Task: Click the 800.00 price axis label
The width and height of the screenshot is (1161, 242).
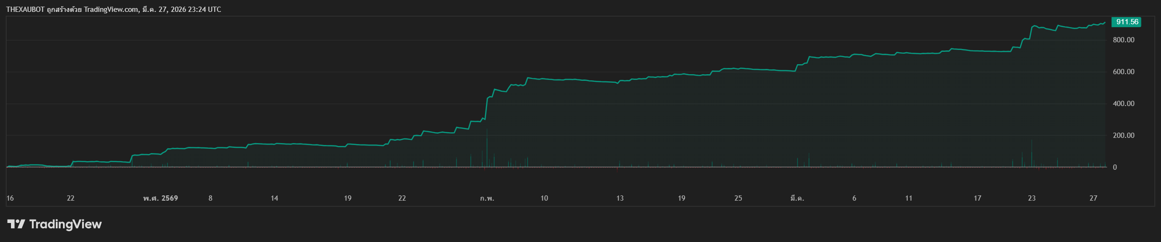Action: 1123,40
